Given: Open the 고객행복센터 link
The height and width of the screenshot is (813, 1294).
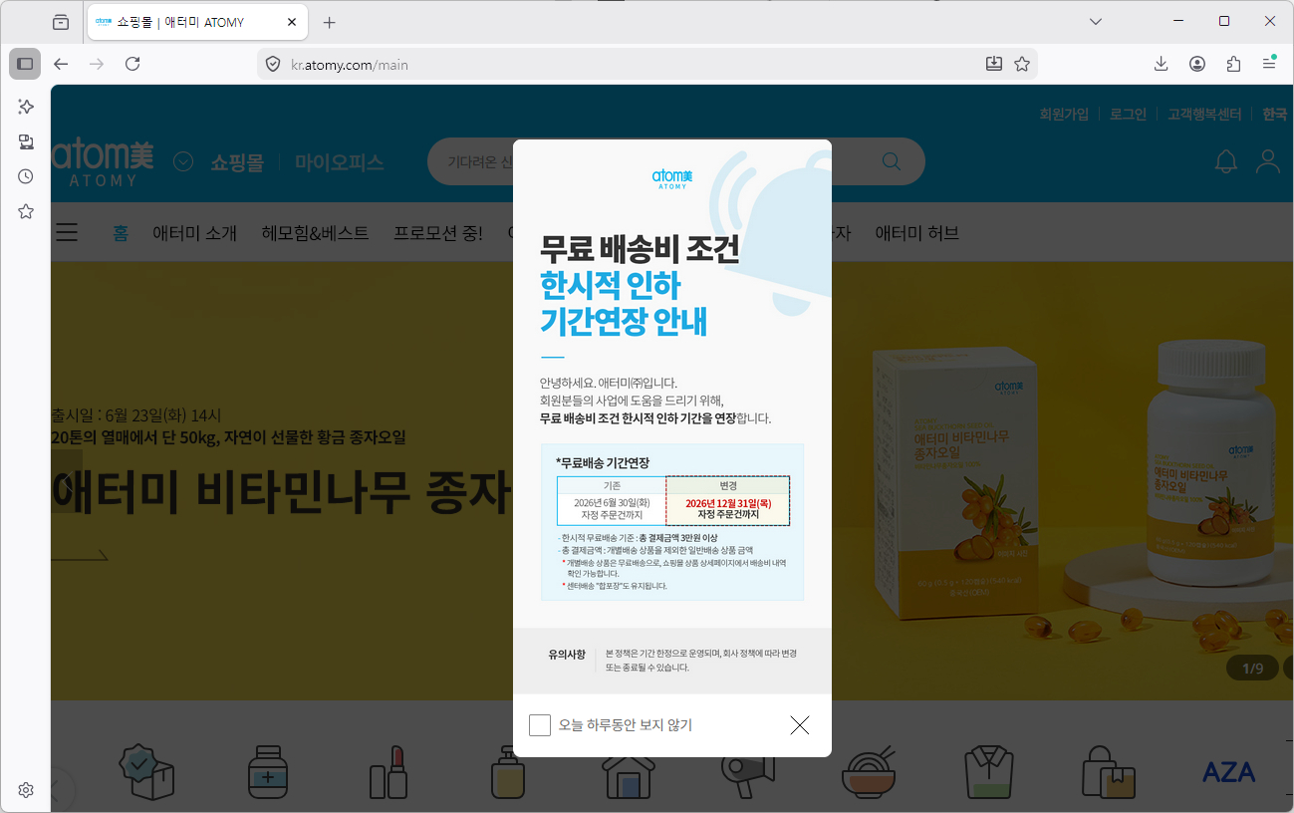Looking at the screenshot, I should 1204,115.
